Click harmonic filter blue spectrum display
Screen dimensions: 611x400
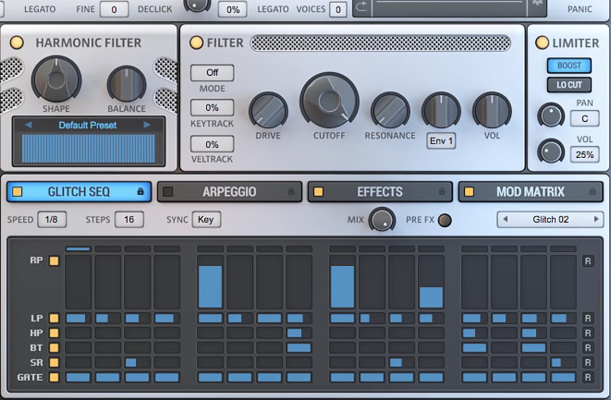(88, 148)
